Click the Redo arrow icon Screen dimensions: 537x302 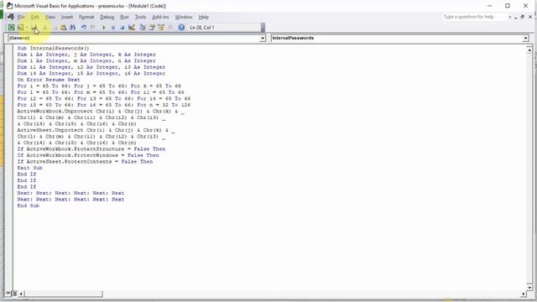click(93, 28)
